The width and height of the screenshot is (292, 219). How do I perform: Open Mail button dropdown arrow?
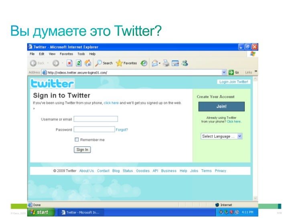pyautogui.click(x=160, y=63)
